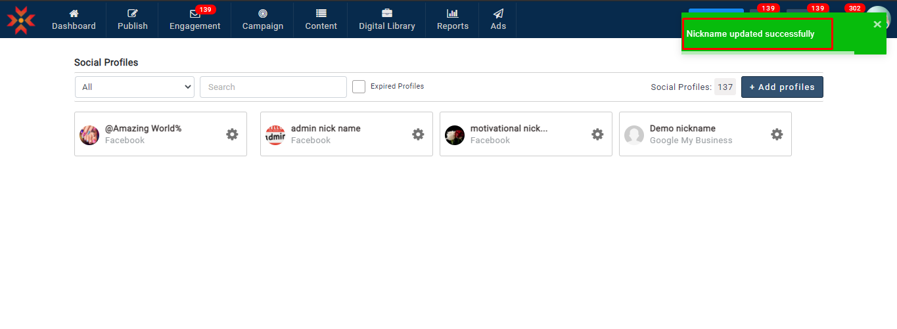Click the @Amazing World% profile avatar
897x329 pixels.
(89, 135)
